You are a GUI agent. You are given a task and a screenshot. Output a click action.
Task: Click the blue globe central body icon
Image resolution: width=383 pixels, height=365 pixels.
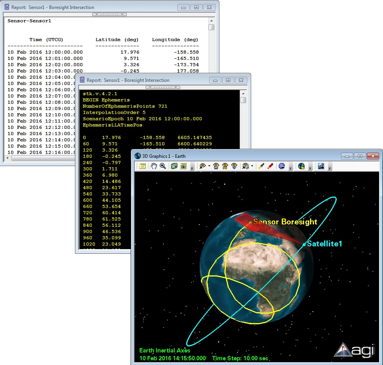tap(282, 166)
